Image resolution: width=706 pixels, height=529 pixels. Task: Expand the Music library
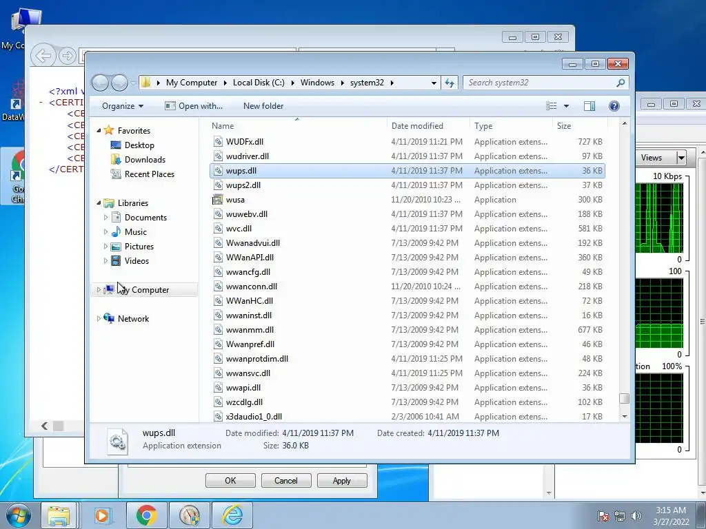[x=105, y=232]
